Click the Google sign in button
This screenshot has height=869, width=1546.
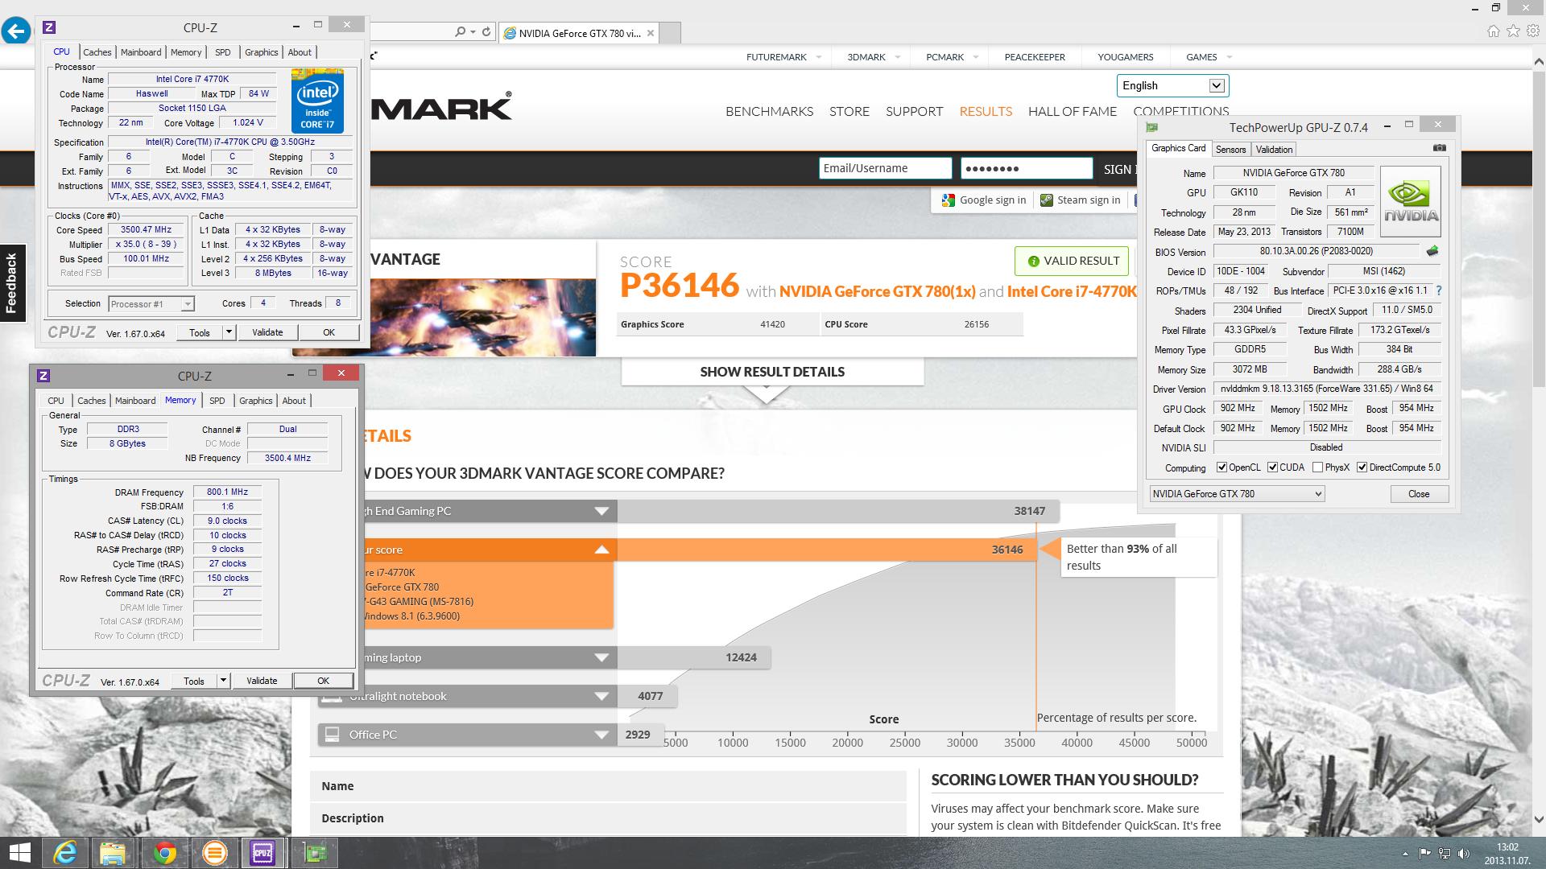(983, 200)
